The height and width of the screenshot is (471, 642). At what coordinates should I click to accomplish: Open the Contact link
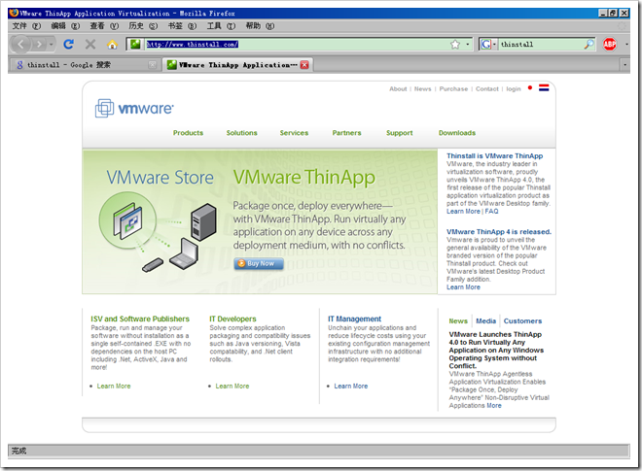click(486, 88)
